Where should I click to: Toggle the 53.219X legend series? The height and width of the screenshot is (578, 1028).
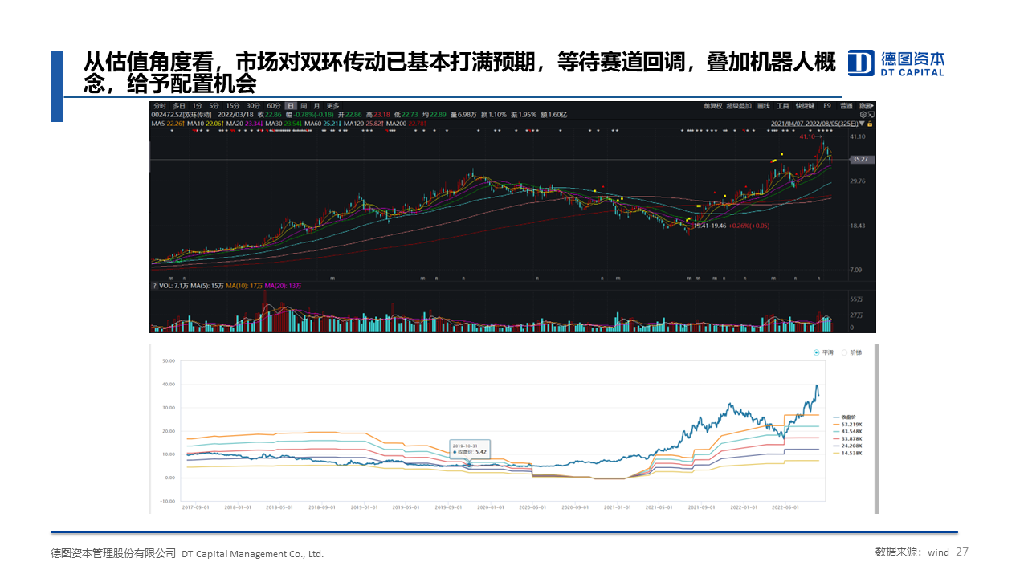850,423
